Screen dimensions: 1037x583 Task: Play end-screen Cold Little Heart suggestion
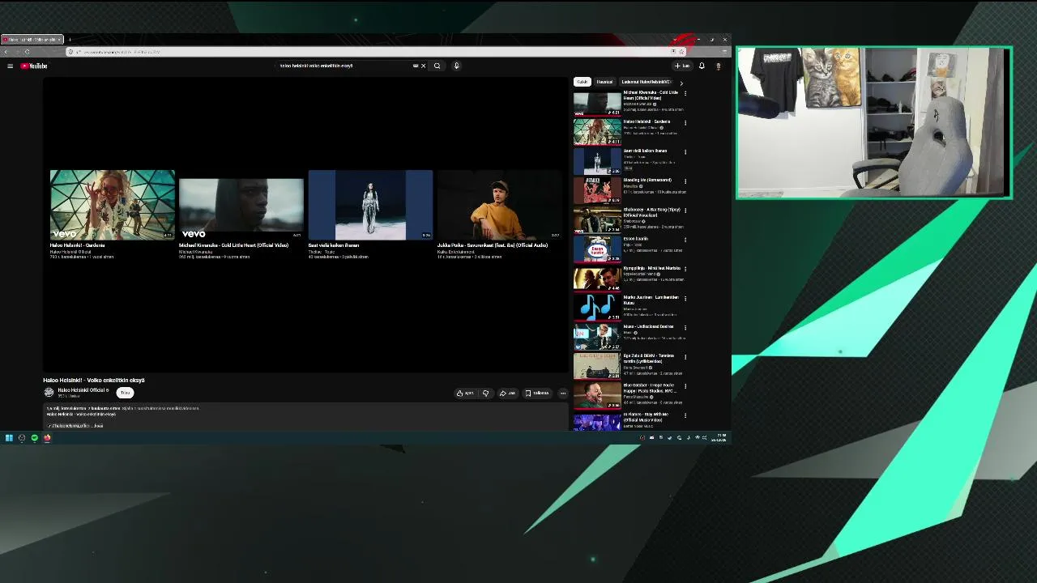coord(241,209)
